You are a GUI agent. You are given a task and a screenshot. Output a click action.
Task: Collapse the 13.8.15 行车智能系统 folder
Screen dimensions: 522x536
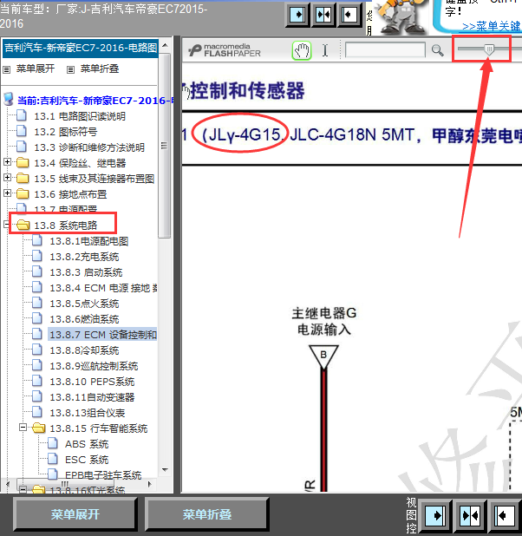pyautogui.click(x=23, y=428)
